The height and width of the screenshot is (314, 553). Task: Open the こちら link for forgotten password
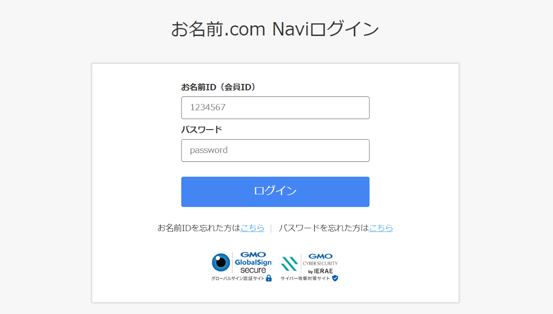click(381, 228)
